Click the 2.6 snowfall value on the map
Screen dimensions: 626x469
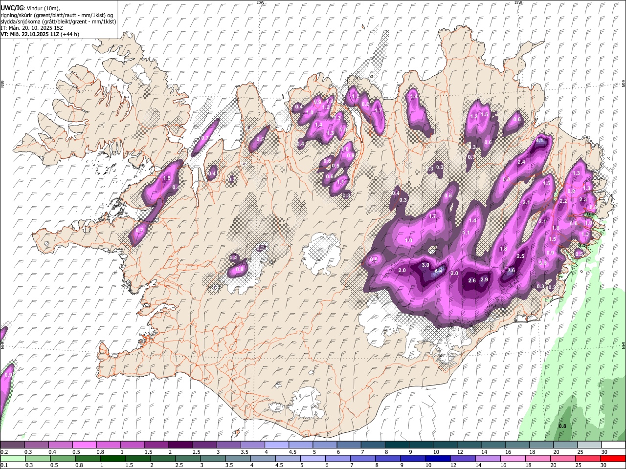(x=472, y=280)
